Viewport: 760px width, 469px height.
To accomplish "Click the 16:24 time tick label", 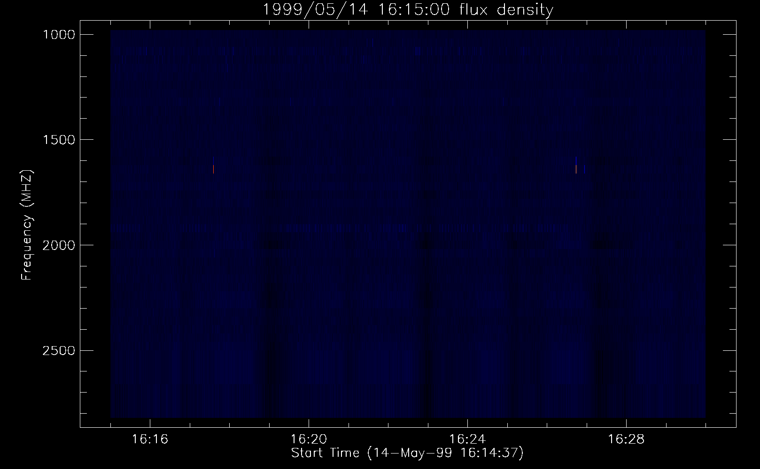I will pyautogui.click(x=468, y=439).
